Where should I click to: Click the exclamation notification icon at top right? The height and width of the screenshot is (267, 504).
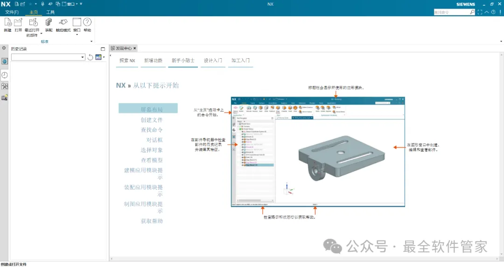500,12
